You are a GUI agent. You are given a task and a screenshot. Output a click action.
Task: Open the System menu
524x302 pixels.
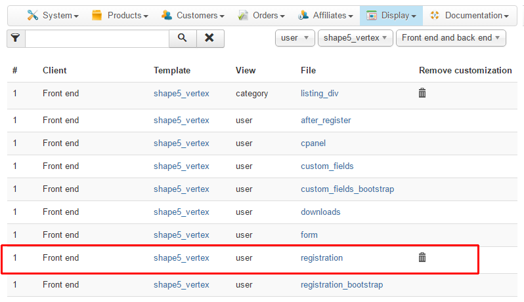click(53, 15)
